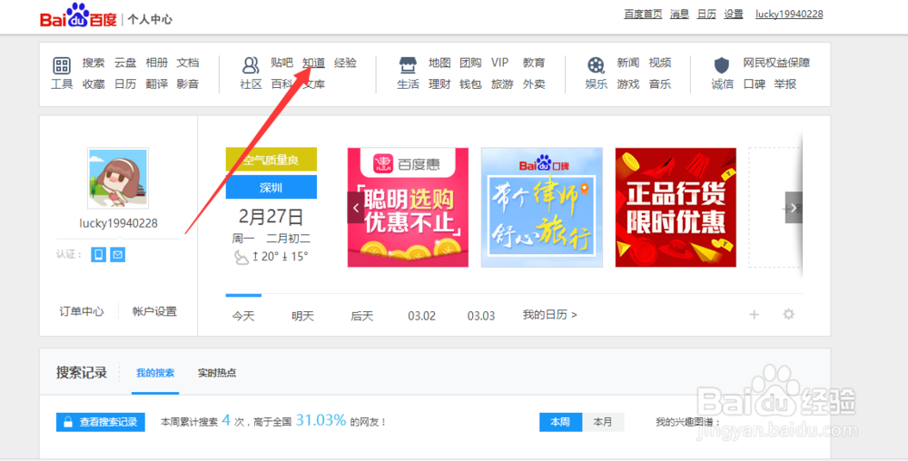
Task: Click the 诚信 shield icon
Action: coord(722,65)
